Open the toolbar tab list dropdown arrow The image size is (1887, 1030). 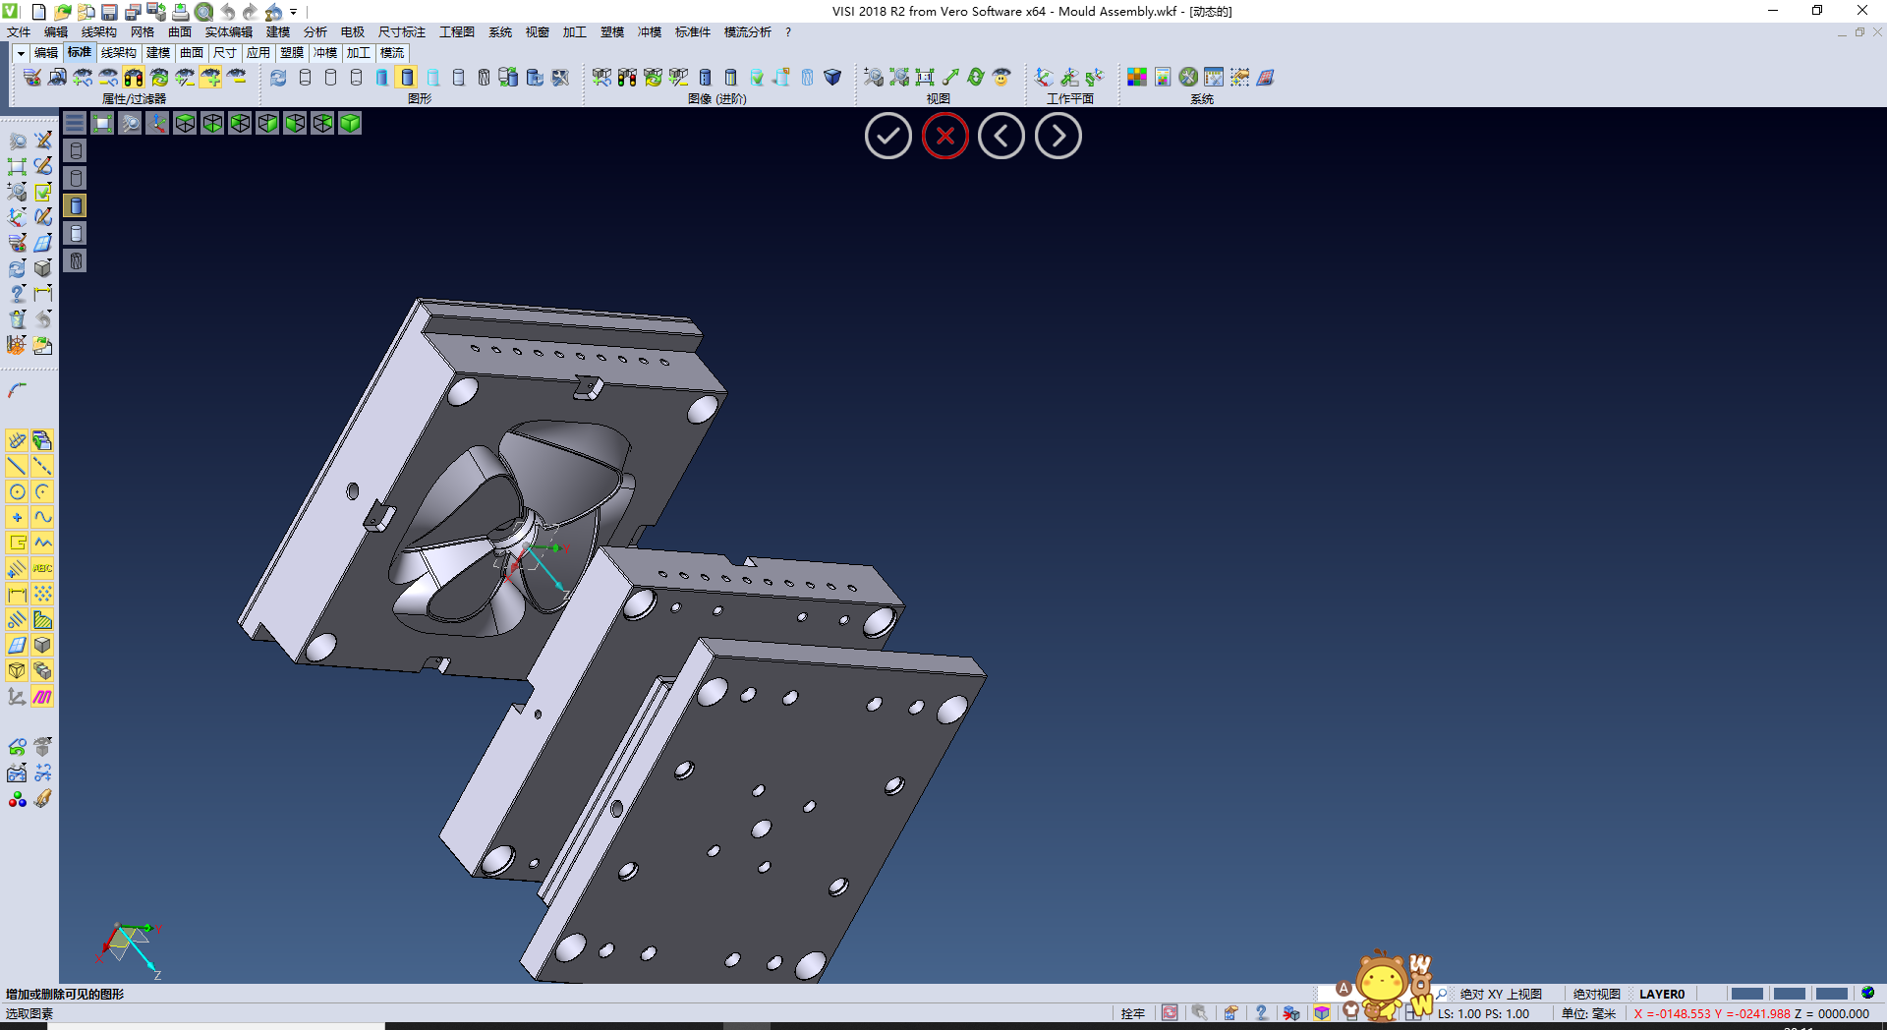tap(21, 53)
